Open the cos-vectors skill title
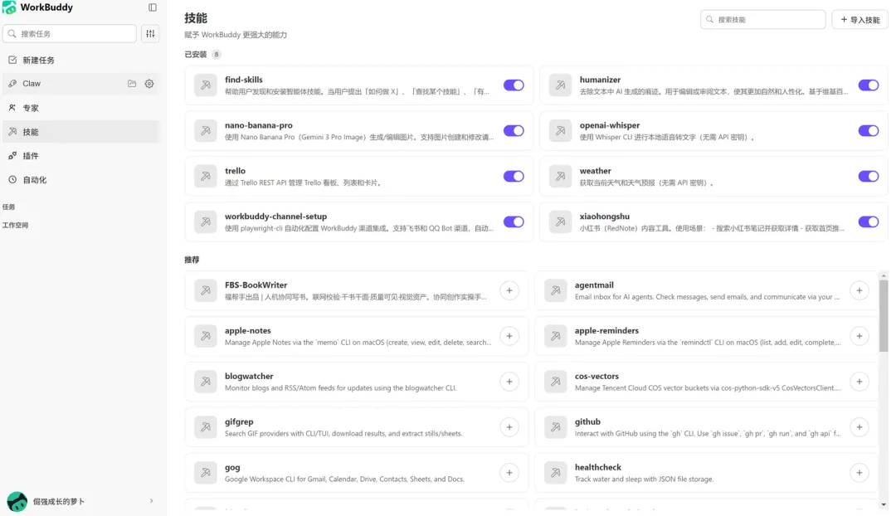The width and height of the screenshot is (896, 516). pyautogui.click(x=597, y=376)
